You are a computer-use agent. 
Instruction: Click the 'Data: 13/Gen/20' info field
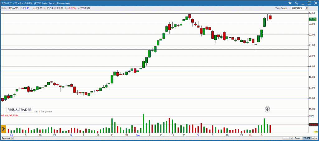10,8
